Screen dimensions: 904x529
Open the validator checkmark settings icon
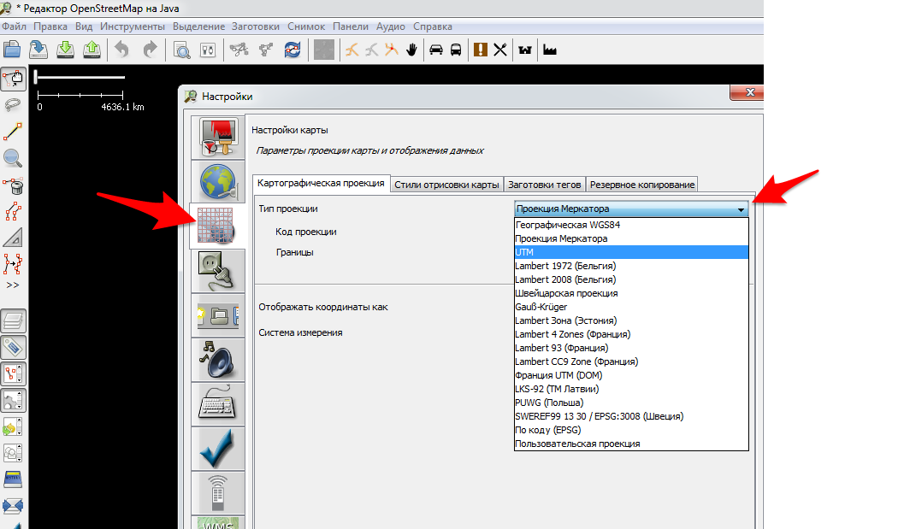point(217,449)
